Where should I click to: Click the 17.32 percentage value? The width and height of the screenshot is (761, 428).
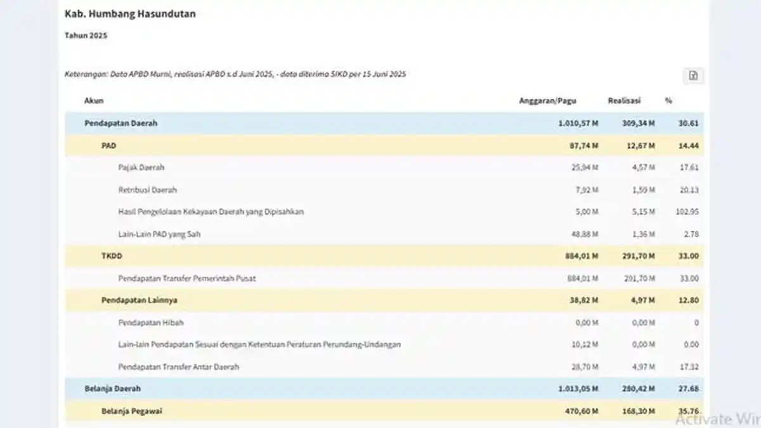click(x=689, y=367)
